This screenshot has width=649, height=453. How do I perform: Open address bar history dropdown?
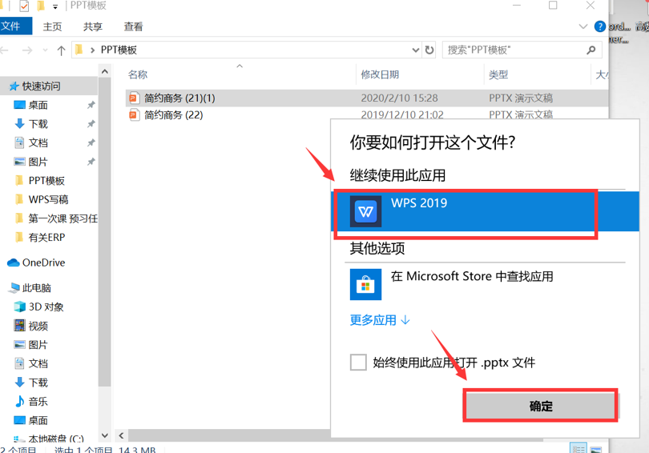click(x=416, y=50)
